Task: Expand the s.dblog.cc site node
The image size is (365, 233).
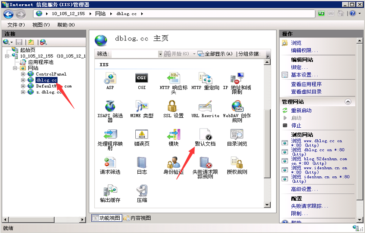Action: pos(23,92)
